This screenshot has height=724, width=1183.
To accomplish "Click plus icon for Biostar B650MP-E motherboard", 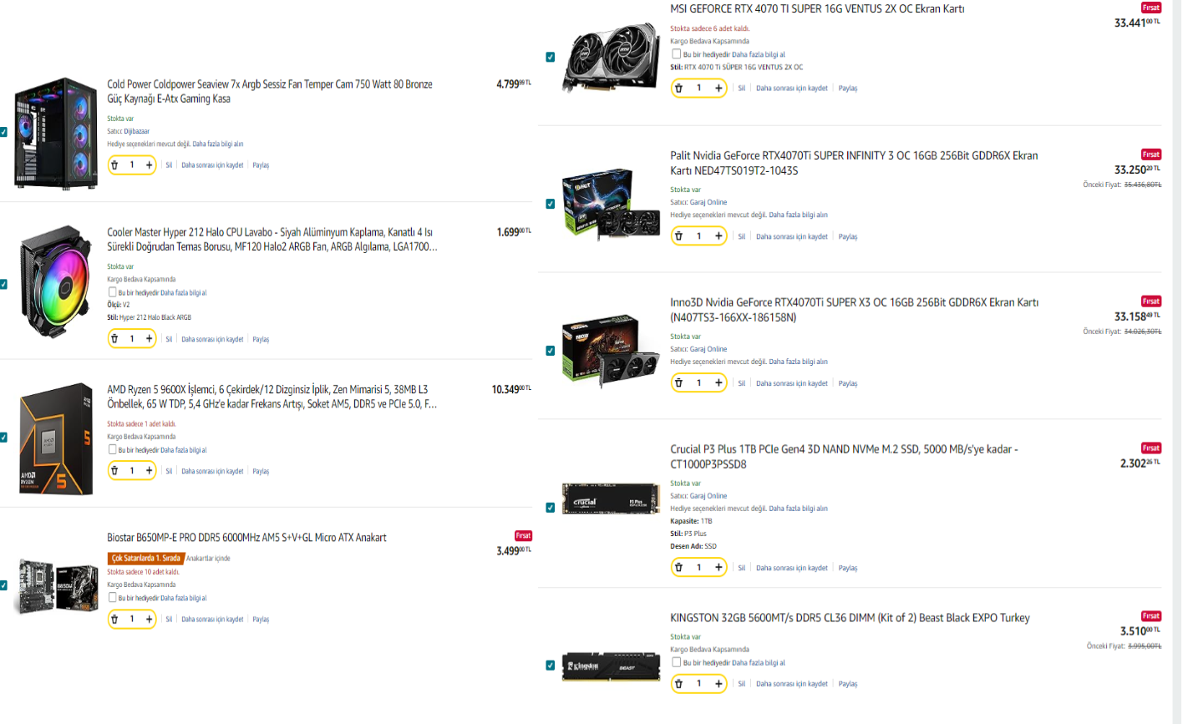I will point(149,620).
